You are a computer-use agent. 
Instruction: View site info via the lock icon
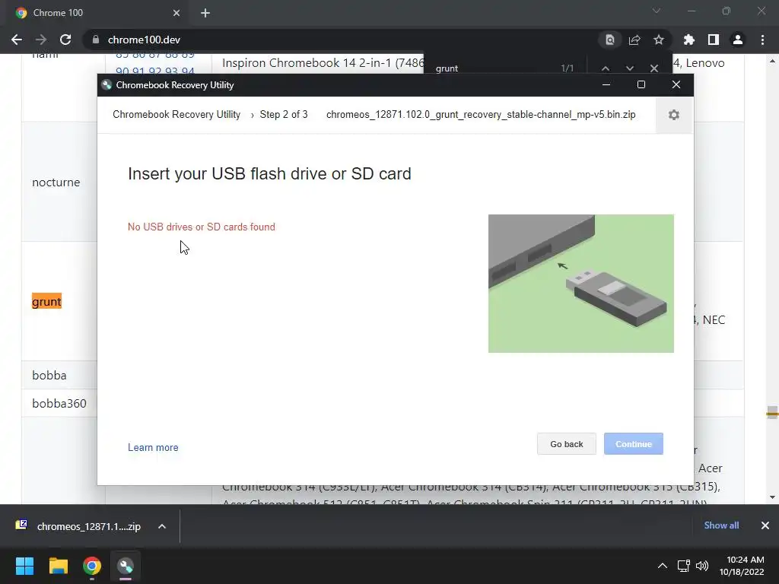[95, 40]
